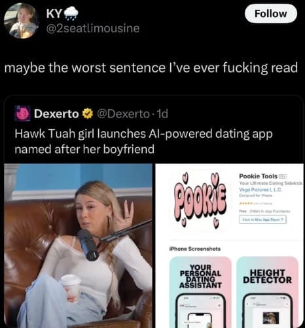Open the quoted tweet's 1d timestamp
The image size is (305, 328).
point(162,114)
